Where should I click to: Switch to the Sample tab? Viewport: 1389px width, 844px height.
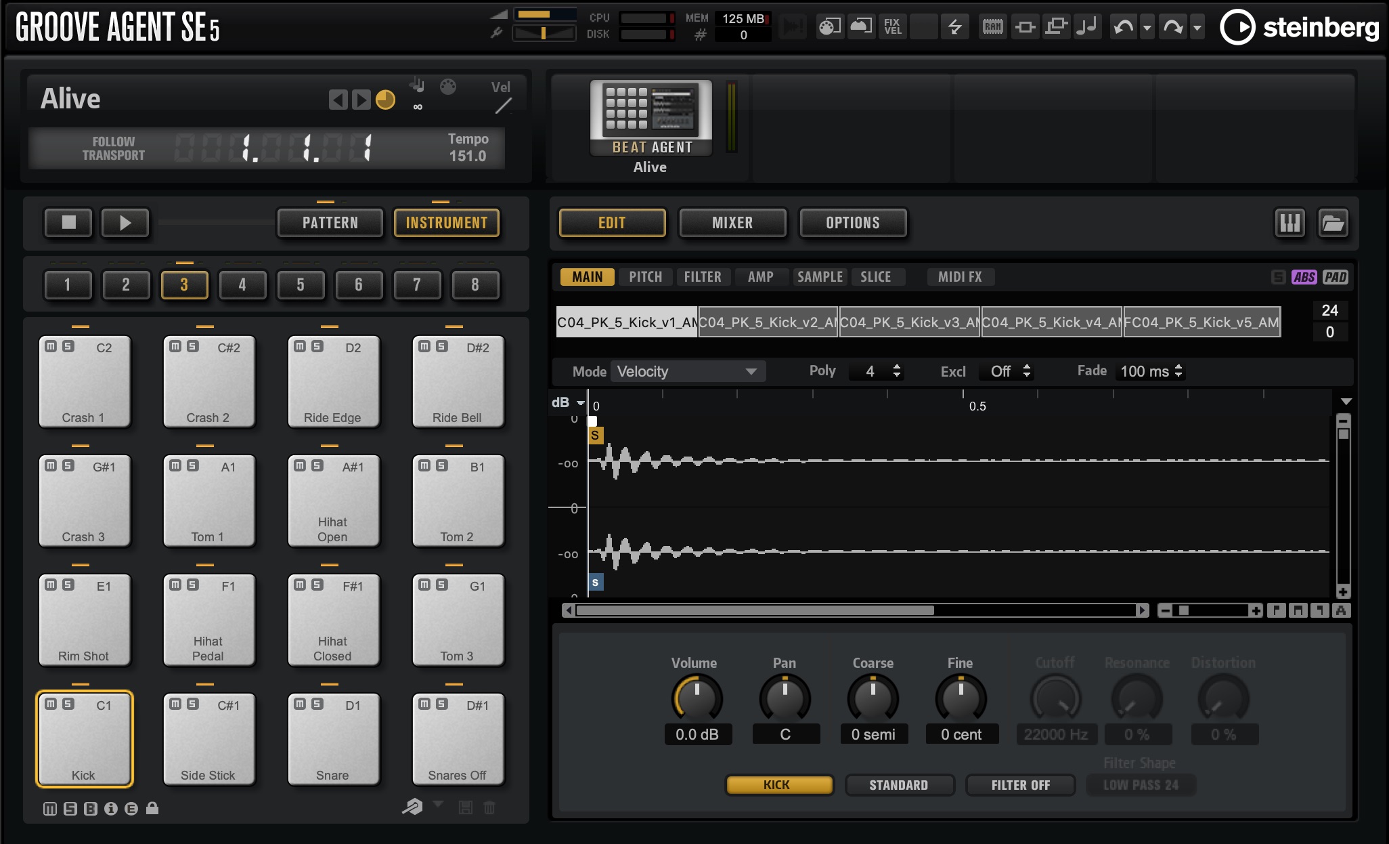pos(820,276)
